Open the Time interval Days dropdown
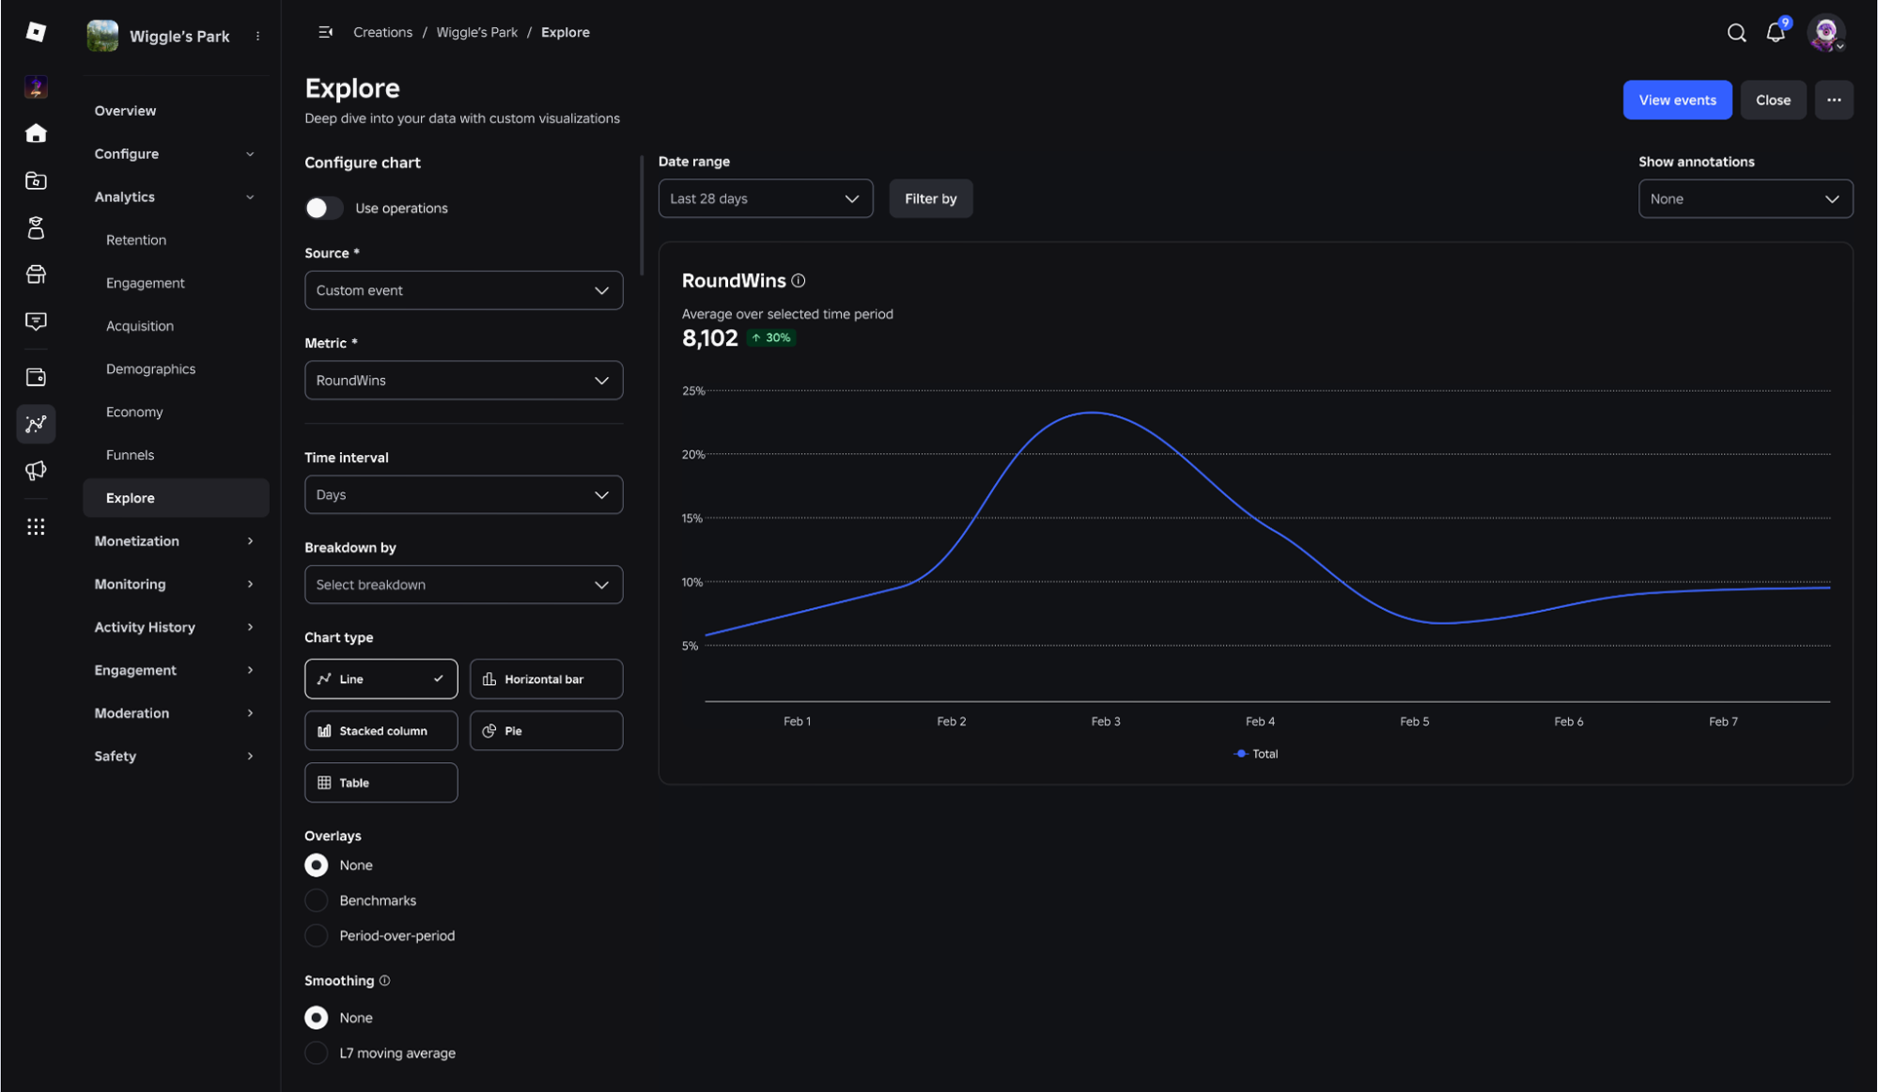 tap(463, 494)
